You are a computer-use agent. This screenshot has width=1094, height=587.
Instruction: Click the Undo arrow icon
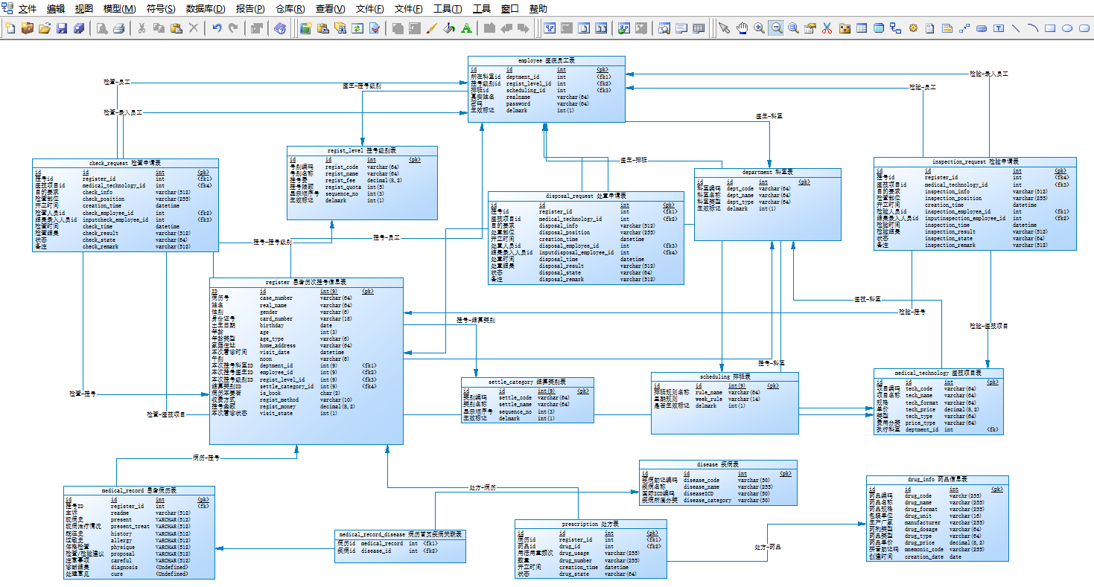[217, 28]
